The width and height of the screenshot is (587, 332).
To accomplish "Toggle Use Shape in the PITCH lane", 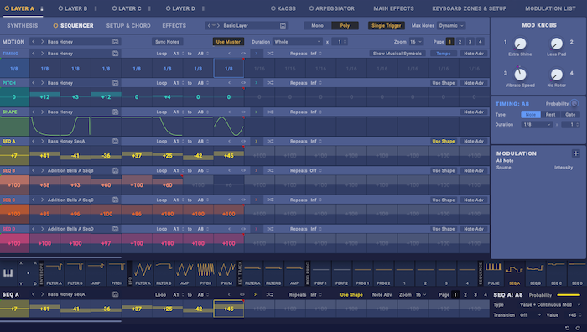I will pos(444,83).
